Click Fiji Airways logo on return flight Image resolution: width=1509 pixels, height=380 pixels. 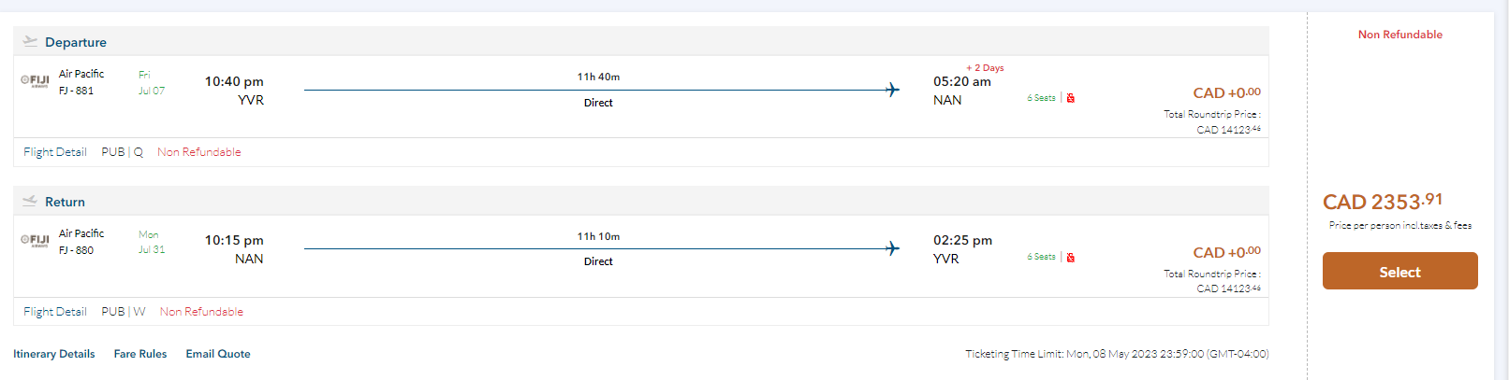point(36,240)
